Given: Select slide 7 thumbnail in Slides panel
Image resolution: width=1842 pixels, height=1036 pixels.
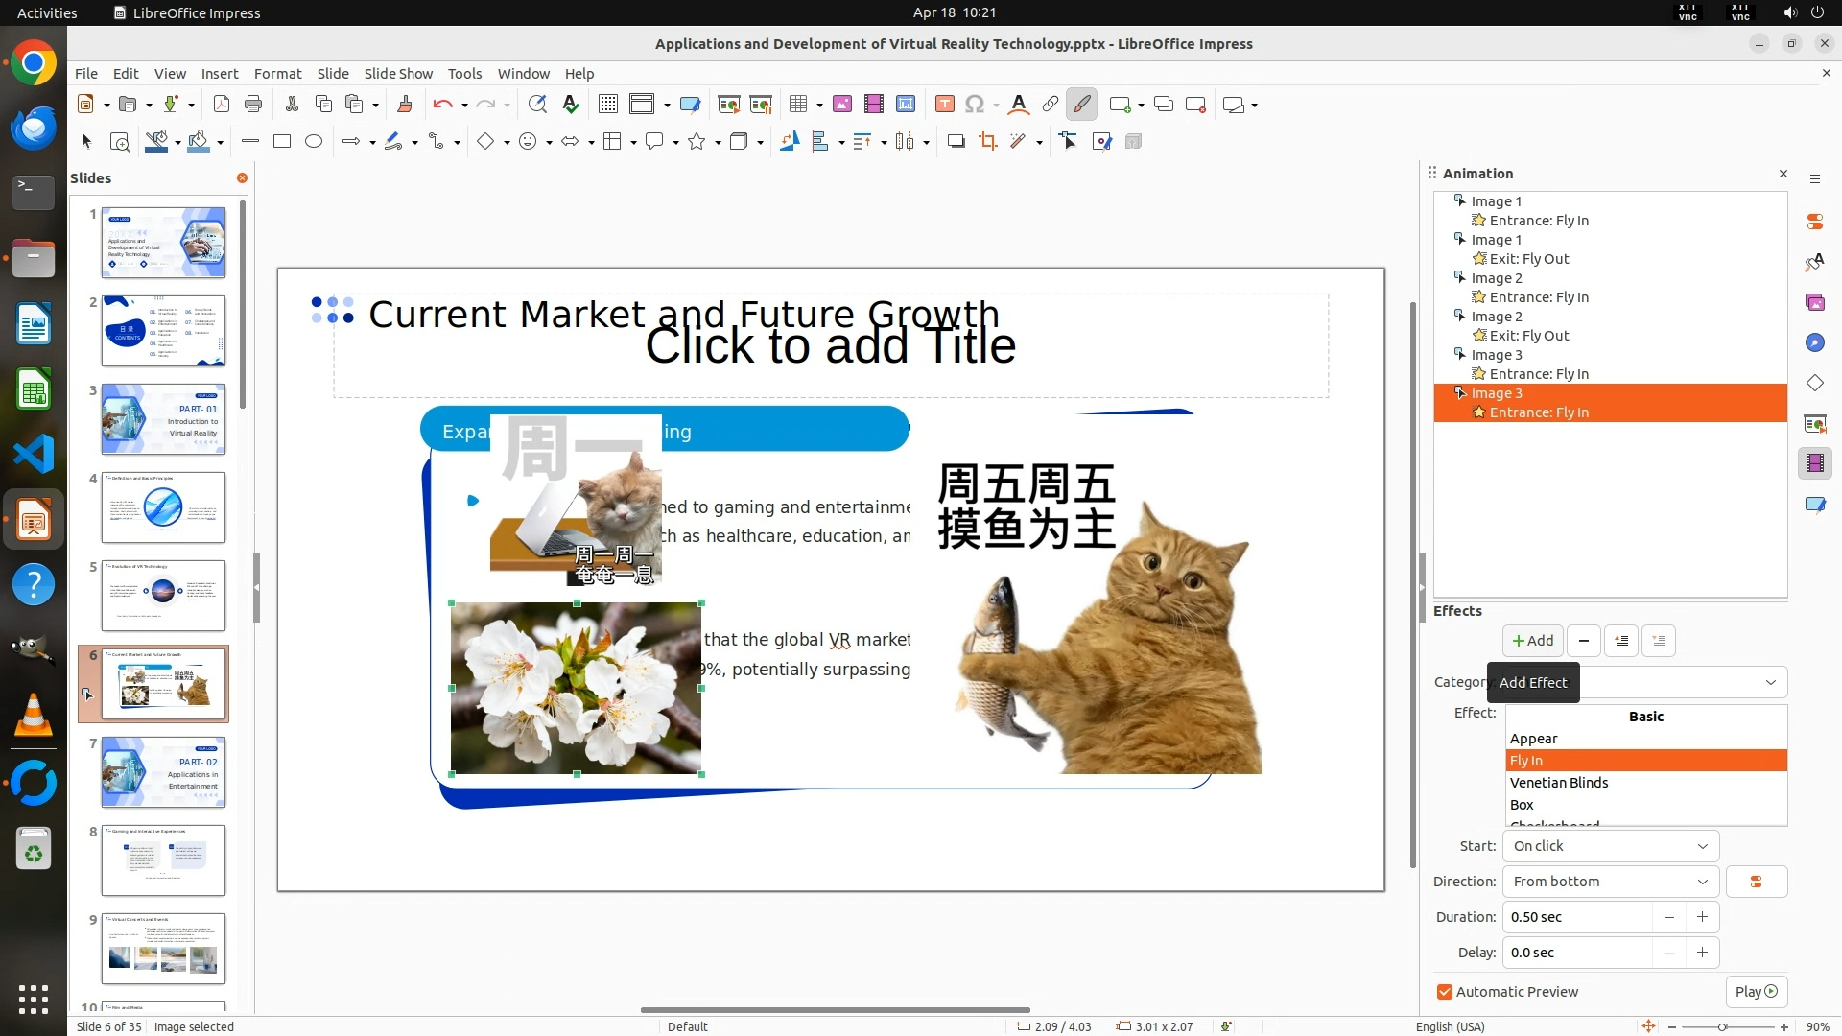Looking at the screenshot, I should (x=163, y=772).
